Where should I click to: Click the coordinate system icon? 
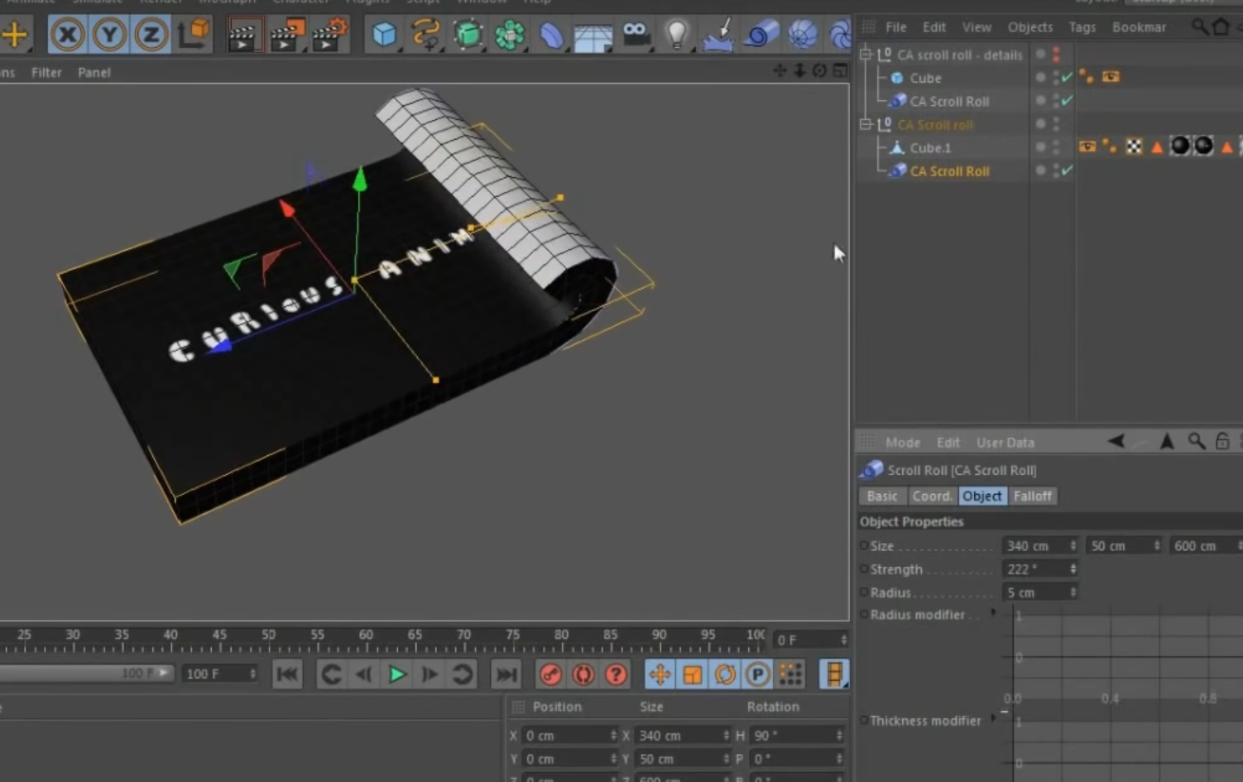(x=194, y=35)
